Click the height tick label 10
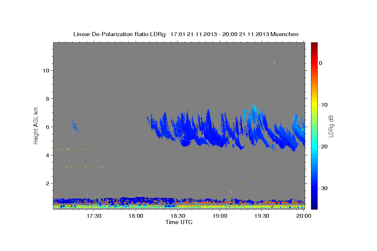This screenshot has width=377, height=251. pos(46,71)
